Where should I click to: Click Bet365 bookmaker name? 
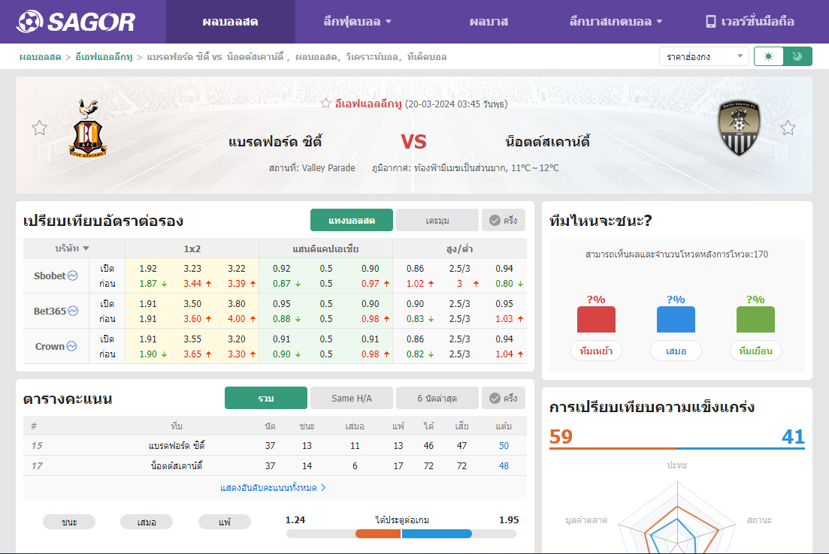[x=50, y=311]
